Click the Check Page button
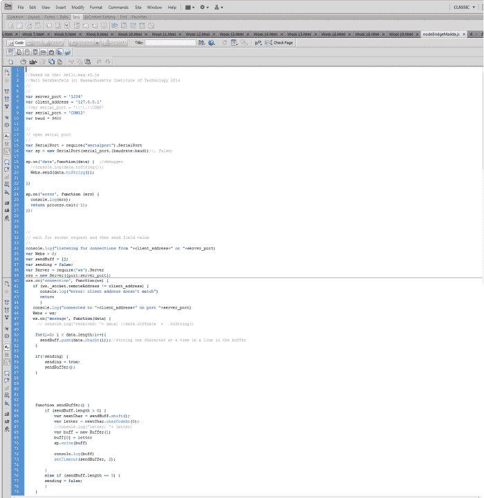The height and width of the screenshot is (498, 484). [x=279, y=43]
